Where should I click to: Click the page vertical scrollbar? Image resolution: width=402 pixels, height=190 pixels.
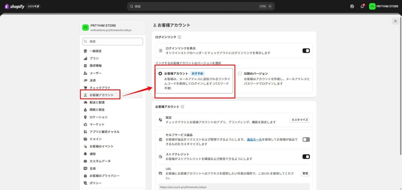401,86
